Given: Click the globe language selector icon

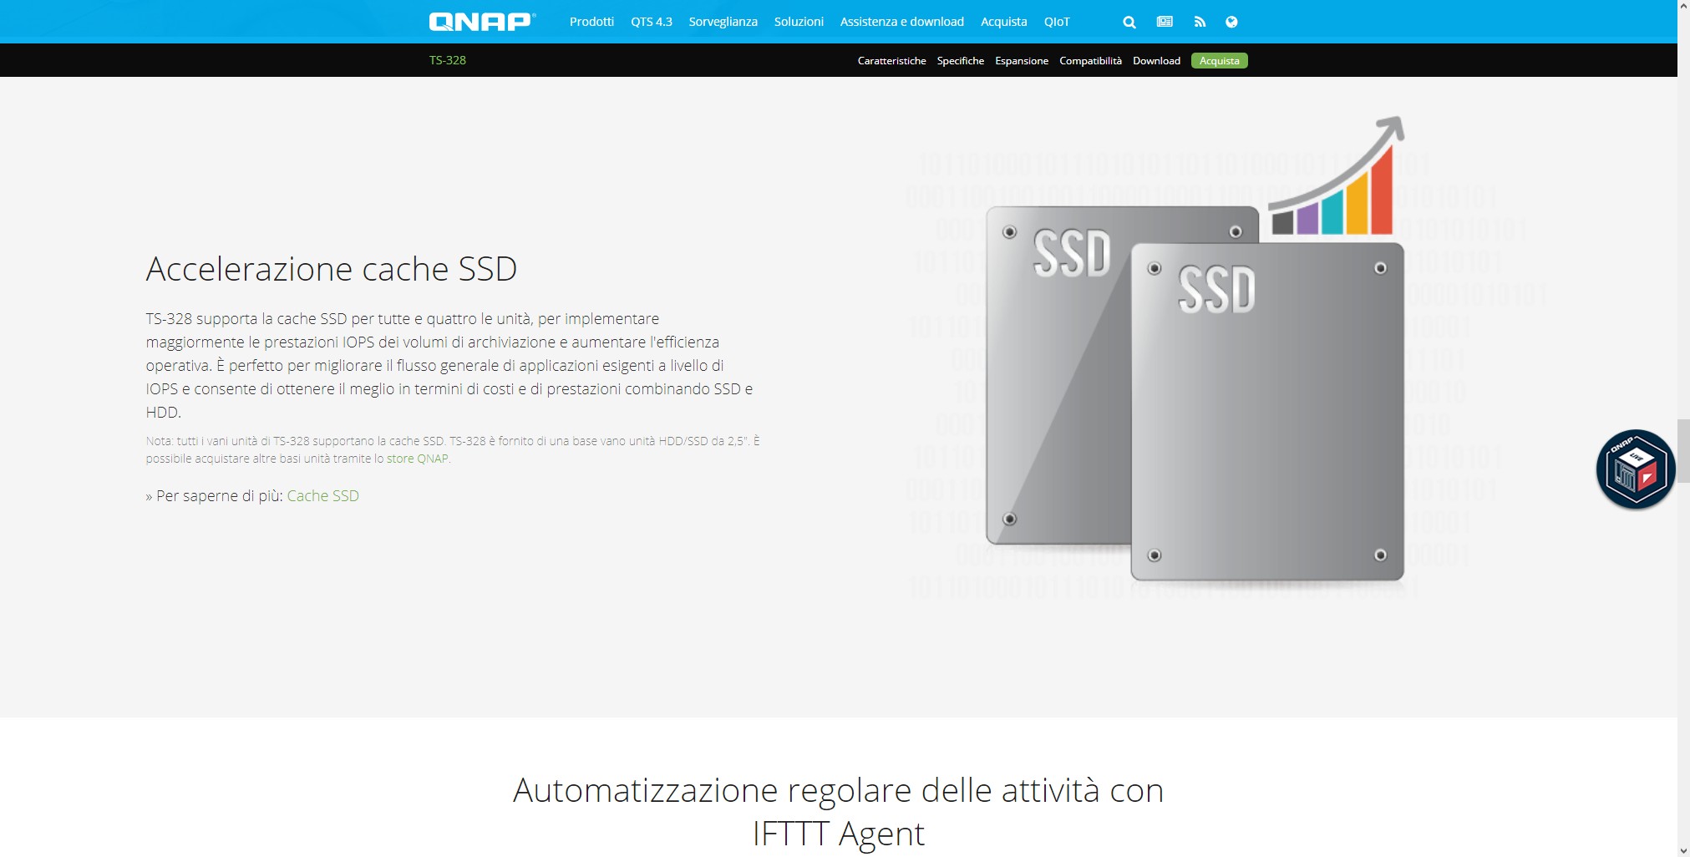Looking at the screenshot, I should coord(1231,22).
